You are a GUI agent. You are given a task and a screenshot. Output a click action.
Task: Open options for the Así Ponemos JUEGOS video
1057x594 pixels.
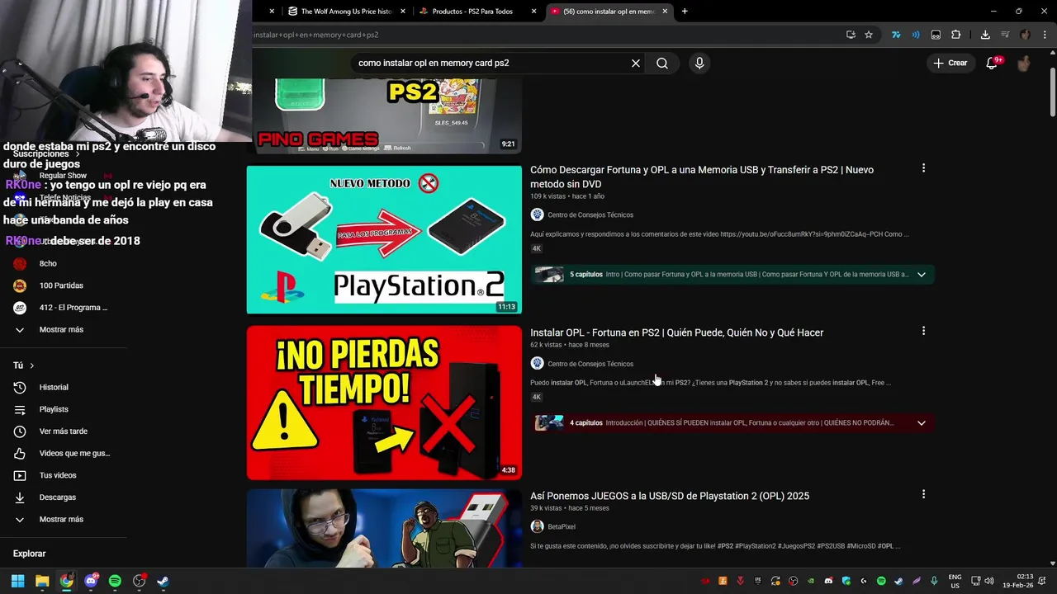coord(923,494)
